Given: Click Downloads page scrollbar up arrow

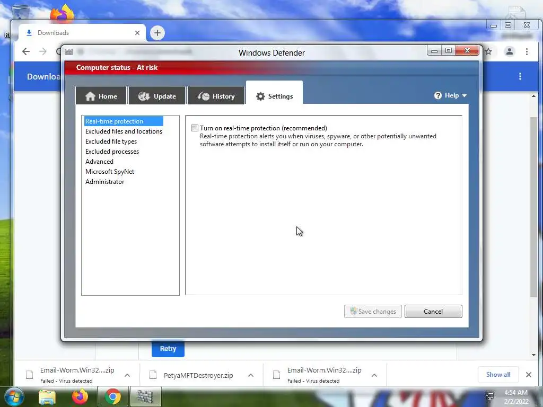Looking at the screenshot, I should click(533, 96).
